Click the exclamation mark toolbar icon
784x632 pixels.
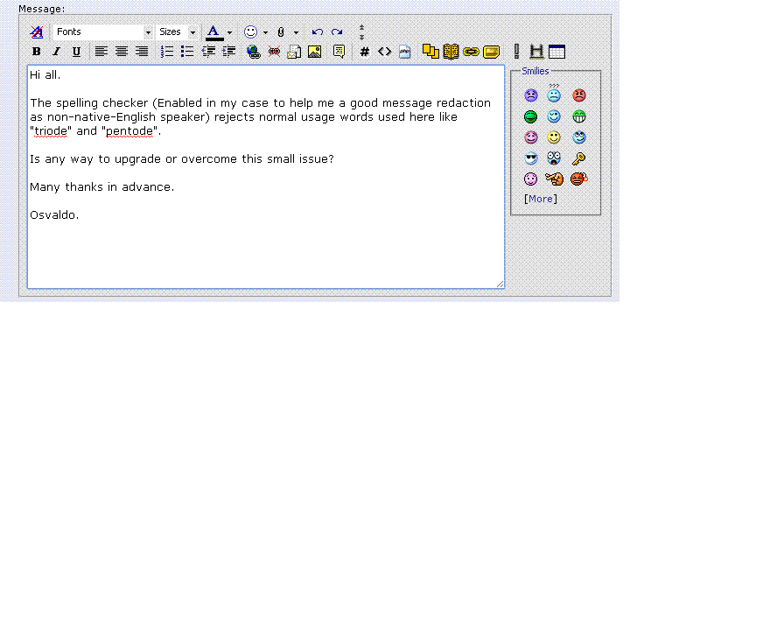pyautogui.click(x=516, y=52)
